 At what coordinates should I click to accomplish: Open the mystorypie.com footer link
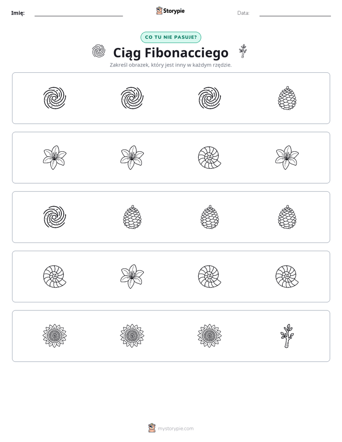coord(175,429)
